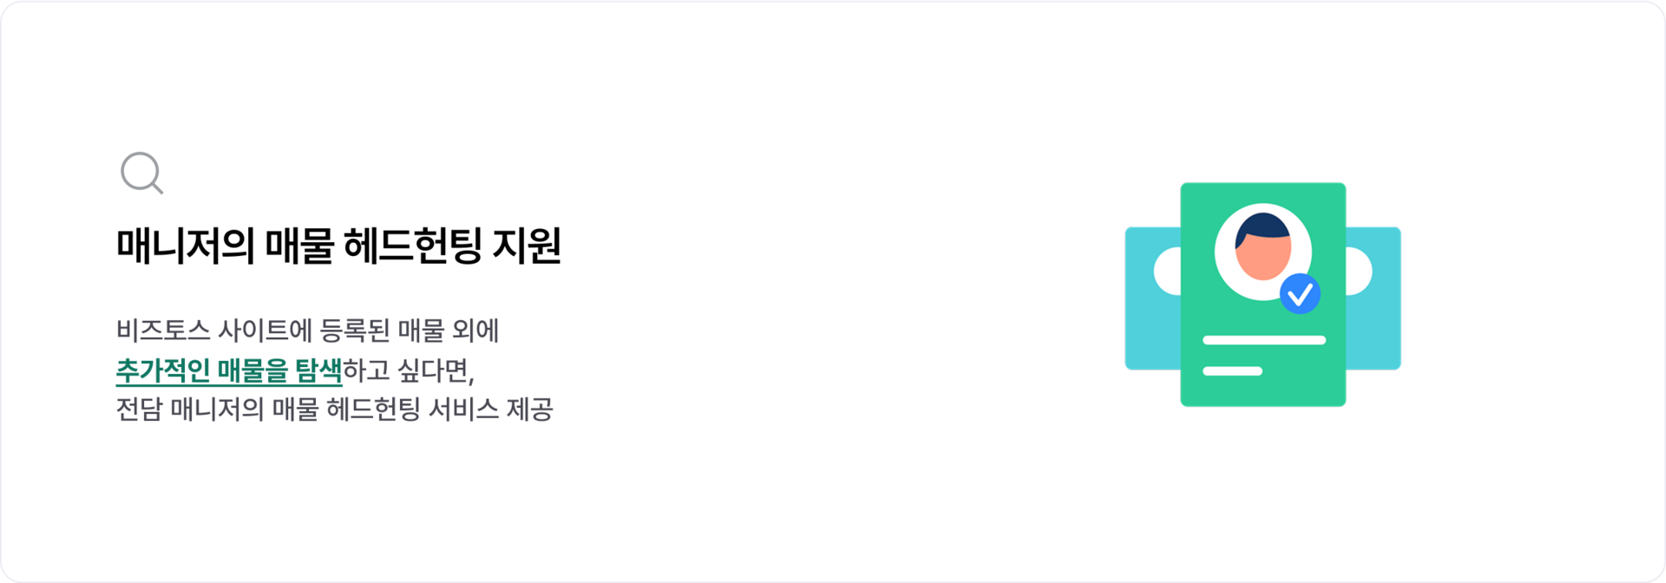This screenshot has height=583, width=1666.
Task: Click the long white line on green card
Action: 1264,340
